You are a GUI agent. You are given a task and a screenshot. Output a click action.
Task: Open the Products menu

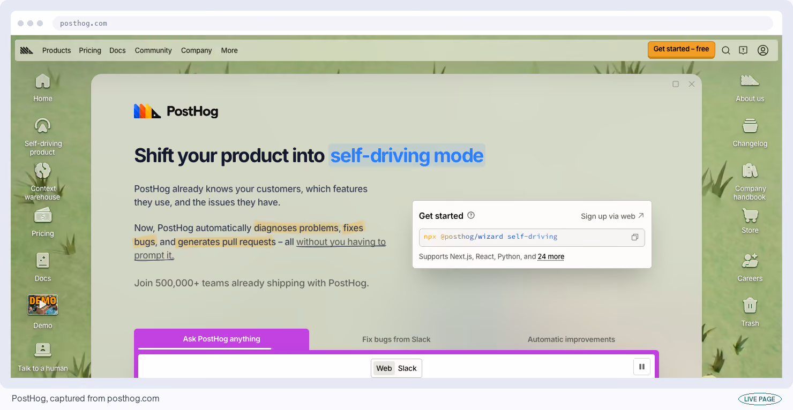click(57, 50)
